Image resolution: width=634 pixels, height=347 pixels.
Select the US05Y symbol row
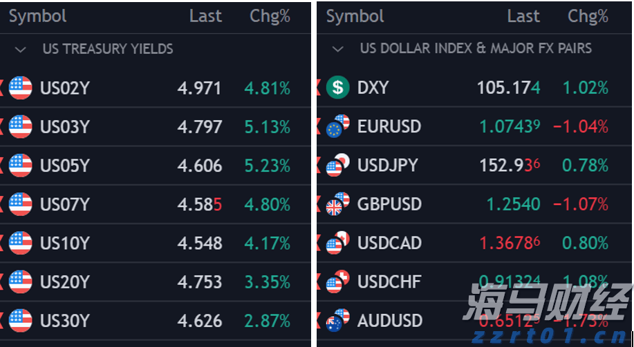tap(65, 166)
